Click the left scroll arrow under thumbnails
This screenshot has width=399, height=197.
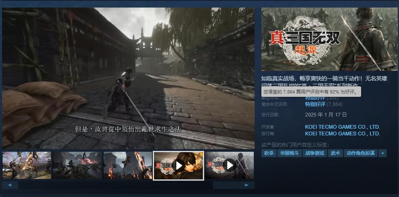click(10, 185)
